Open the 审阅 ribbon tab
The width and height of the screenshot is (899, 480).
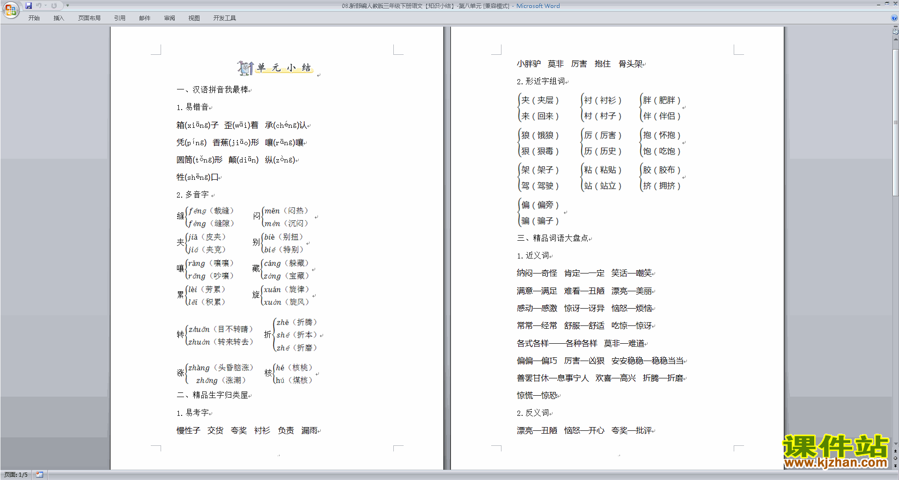[x=169, y=18]
